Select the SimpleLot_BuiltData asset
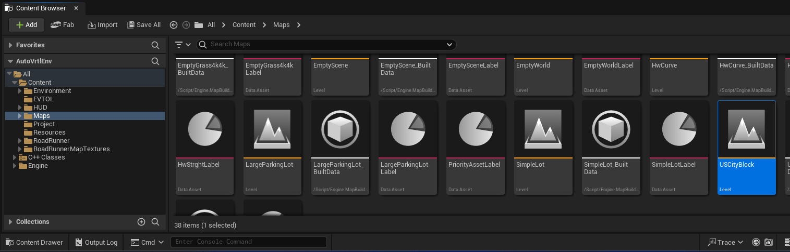Viewport: 790px width, 252px height. [611, 148]
